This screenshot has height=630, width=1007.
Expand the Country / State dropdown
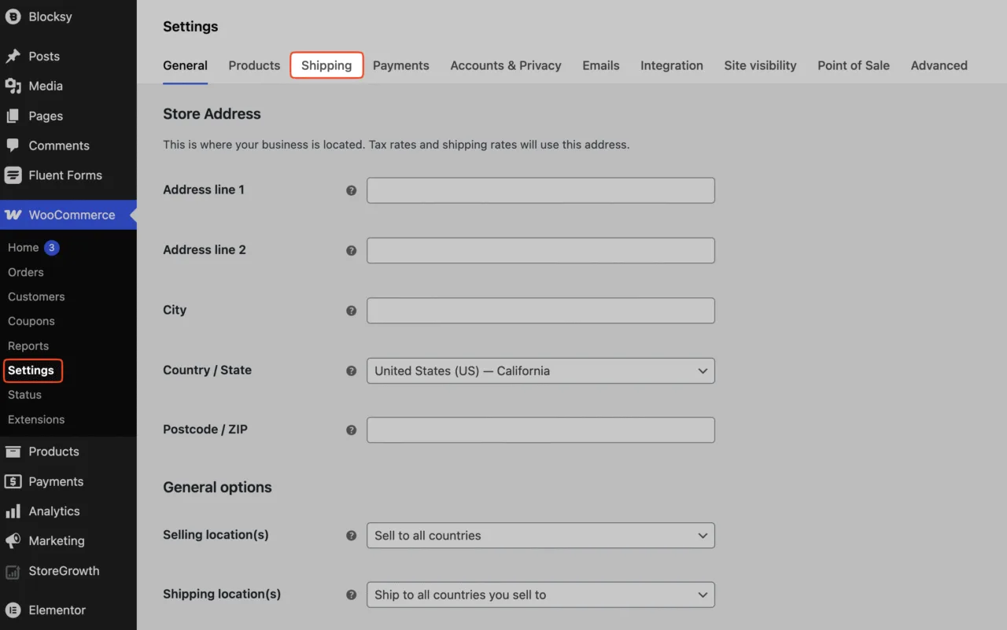540,370
